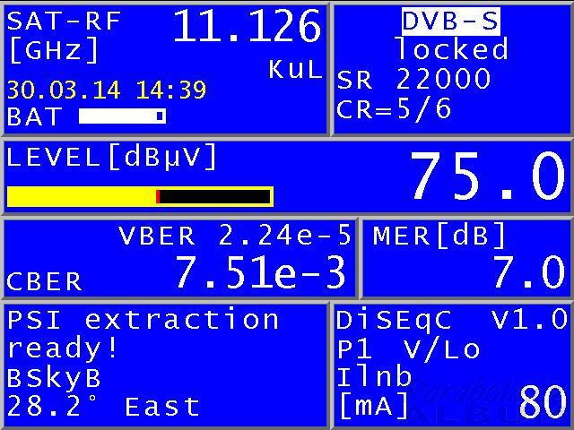Click the Ilnb [mA] label

374,392
